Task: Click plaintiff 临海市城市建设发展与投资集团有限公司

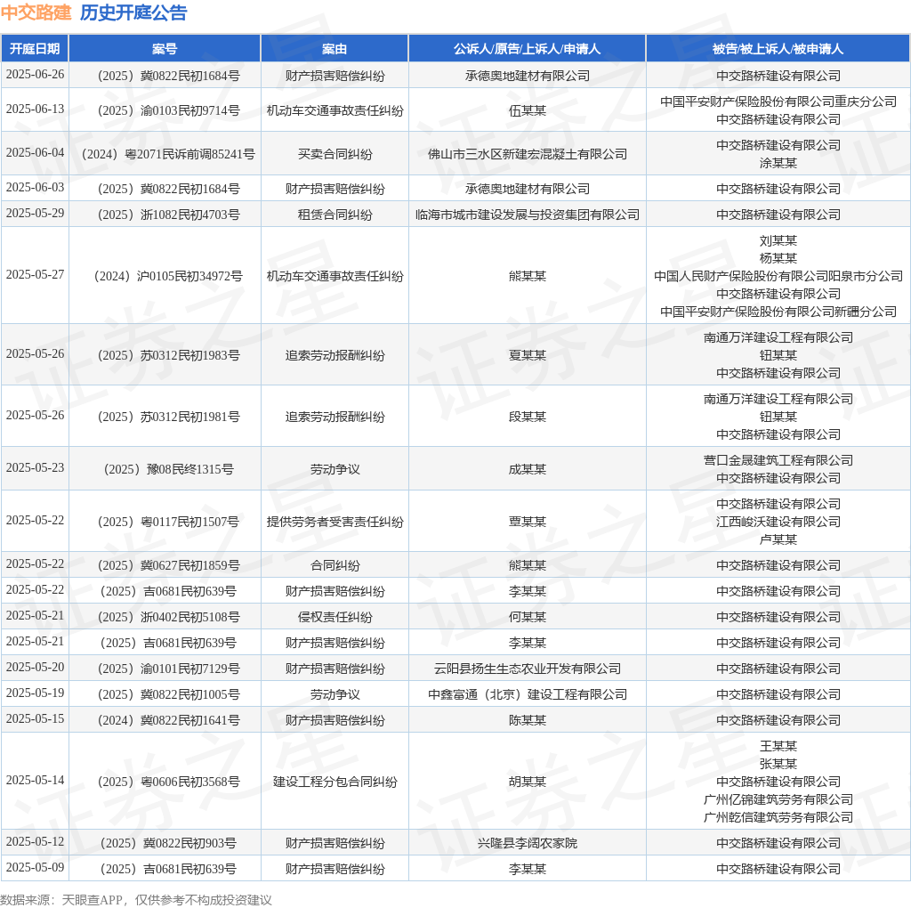Action: (x=527, y=215)
